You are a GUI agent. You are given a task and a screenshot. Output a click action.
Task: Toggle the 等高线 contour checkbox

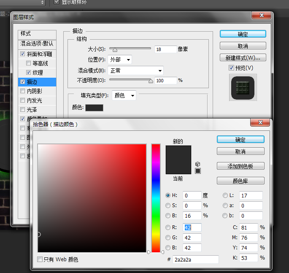28,63
